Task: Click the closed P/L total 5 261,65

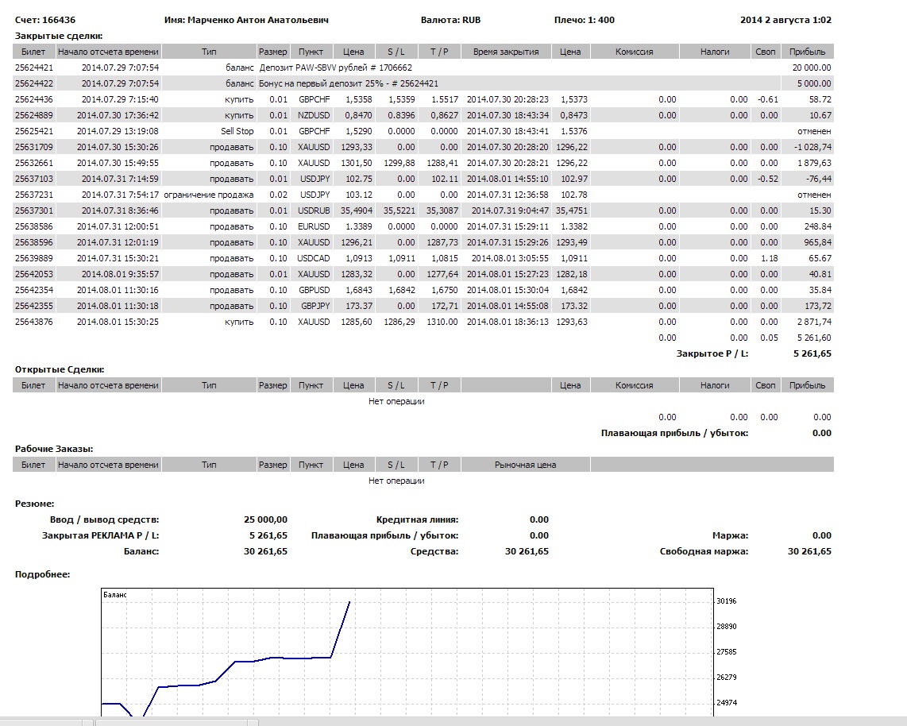Action: coord(809,353)
